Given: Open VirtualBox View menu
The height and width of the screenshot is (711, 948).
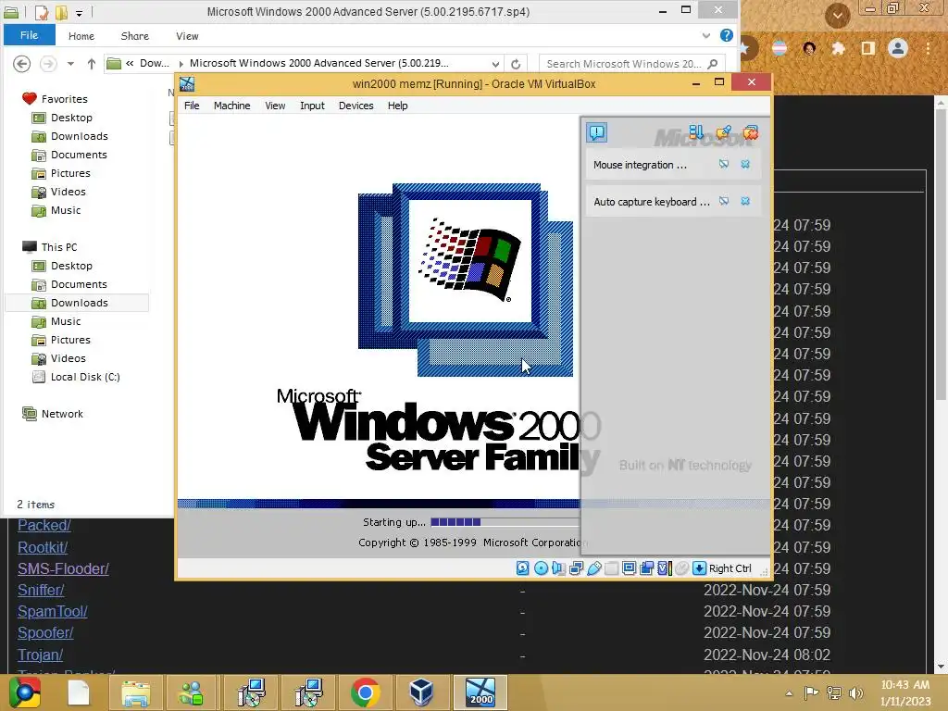Looking at the screenshot, I should (275, 106).
